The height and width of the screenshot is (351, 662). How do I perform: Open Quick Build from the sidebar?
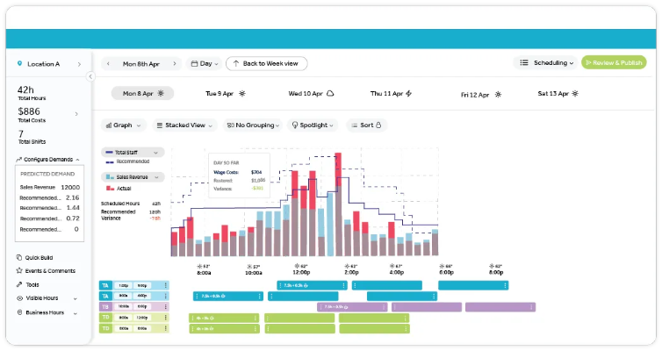pos(40,258)
